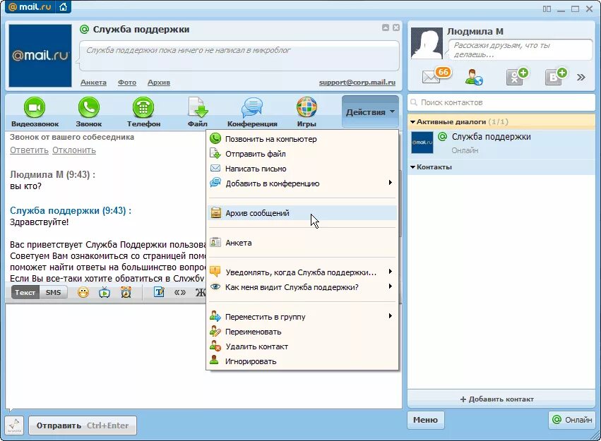601x441 pixels.
Task: Switch to Текст message mode
Action: pos(25,292)
